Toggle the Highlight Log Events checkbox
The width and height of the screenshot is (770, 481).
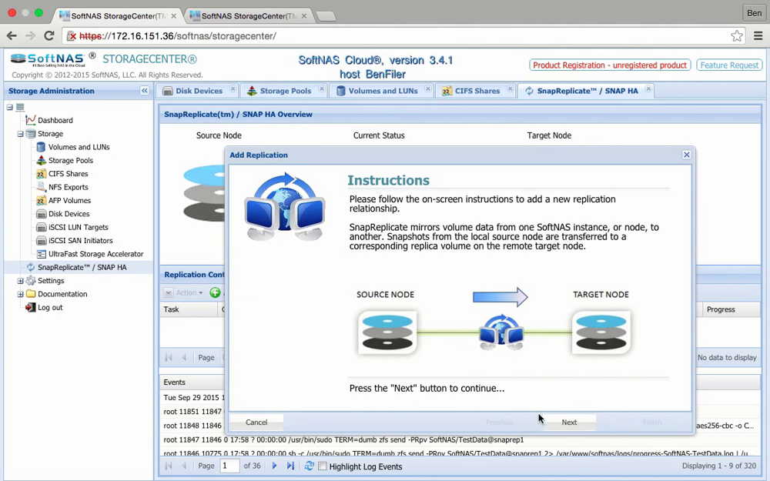(323, 466)
